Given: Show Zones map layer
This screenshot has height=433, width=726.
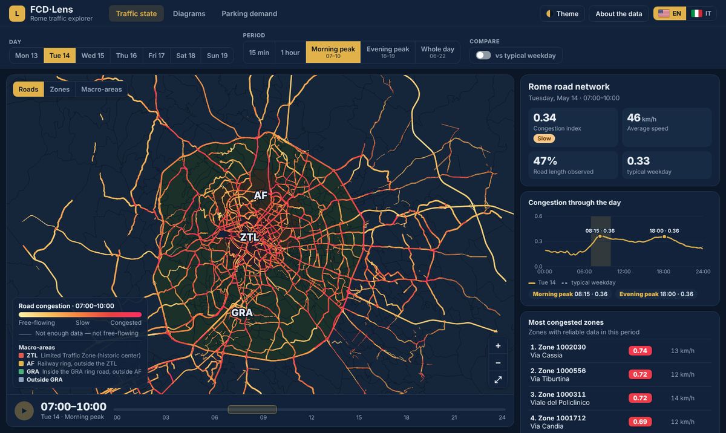Looking at the screenshot, I should pyautogui.click(x=60, y=90).
